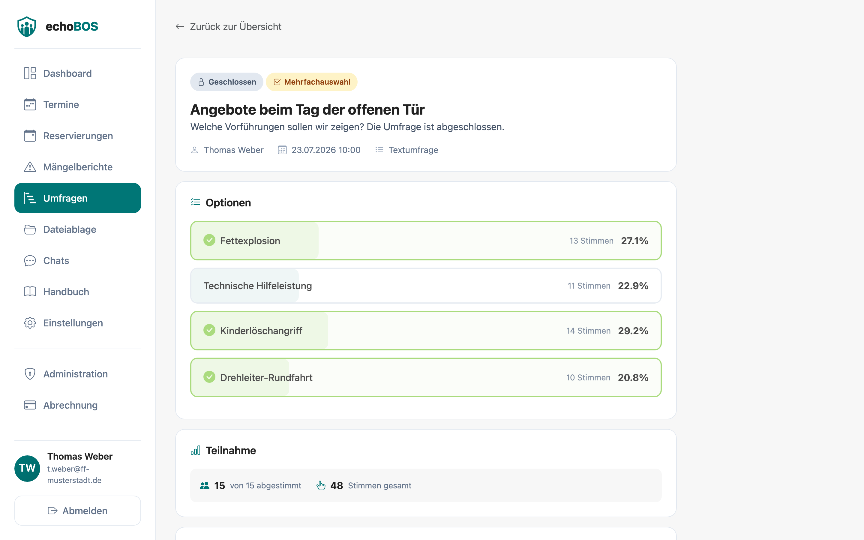Click the hand pointer icon beside 48
This screenshot has height=540, width=864.
[x=321, y=485]
